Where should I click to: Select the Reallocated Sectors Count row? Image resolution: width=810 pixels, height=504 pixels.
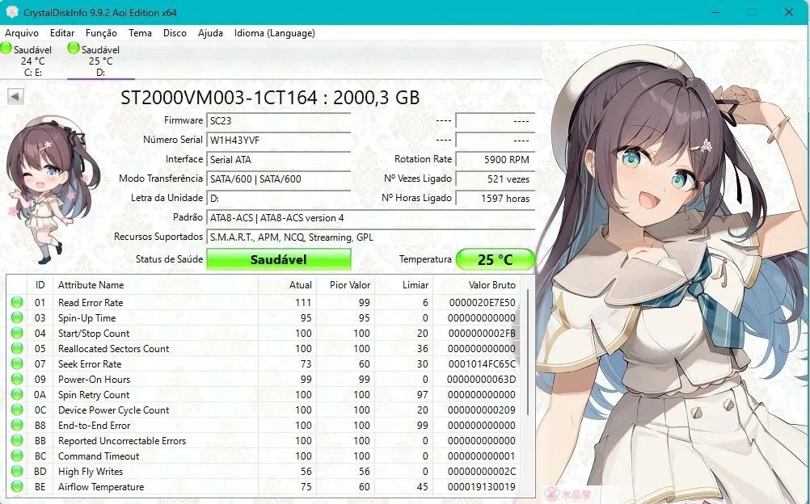pos(264,349)
